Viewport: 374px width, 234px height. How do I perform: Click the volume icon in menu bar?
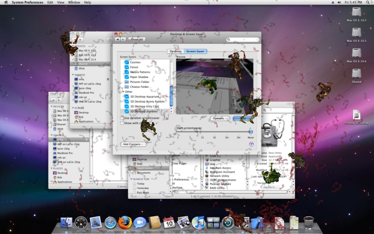coord(339,2)
